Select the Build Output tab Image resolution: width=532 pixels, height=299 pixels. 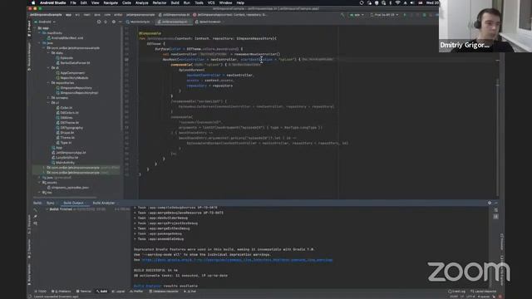[x=74, y=203]
